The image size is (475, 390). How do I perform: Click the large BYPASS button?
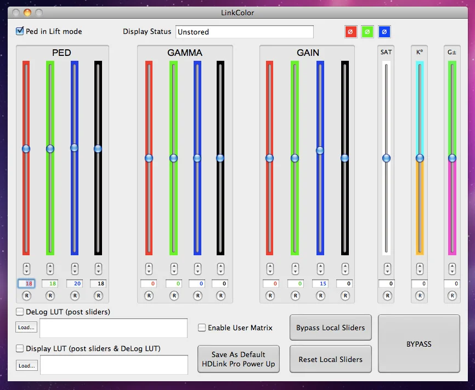(x=419, y=343)
